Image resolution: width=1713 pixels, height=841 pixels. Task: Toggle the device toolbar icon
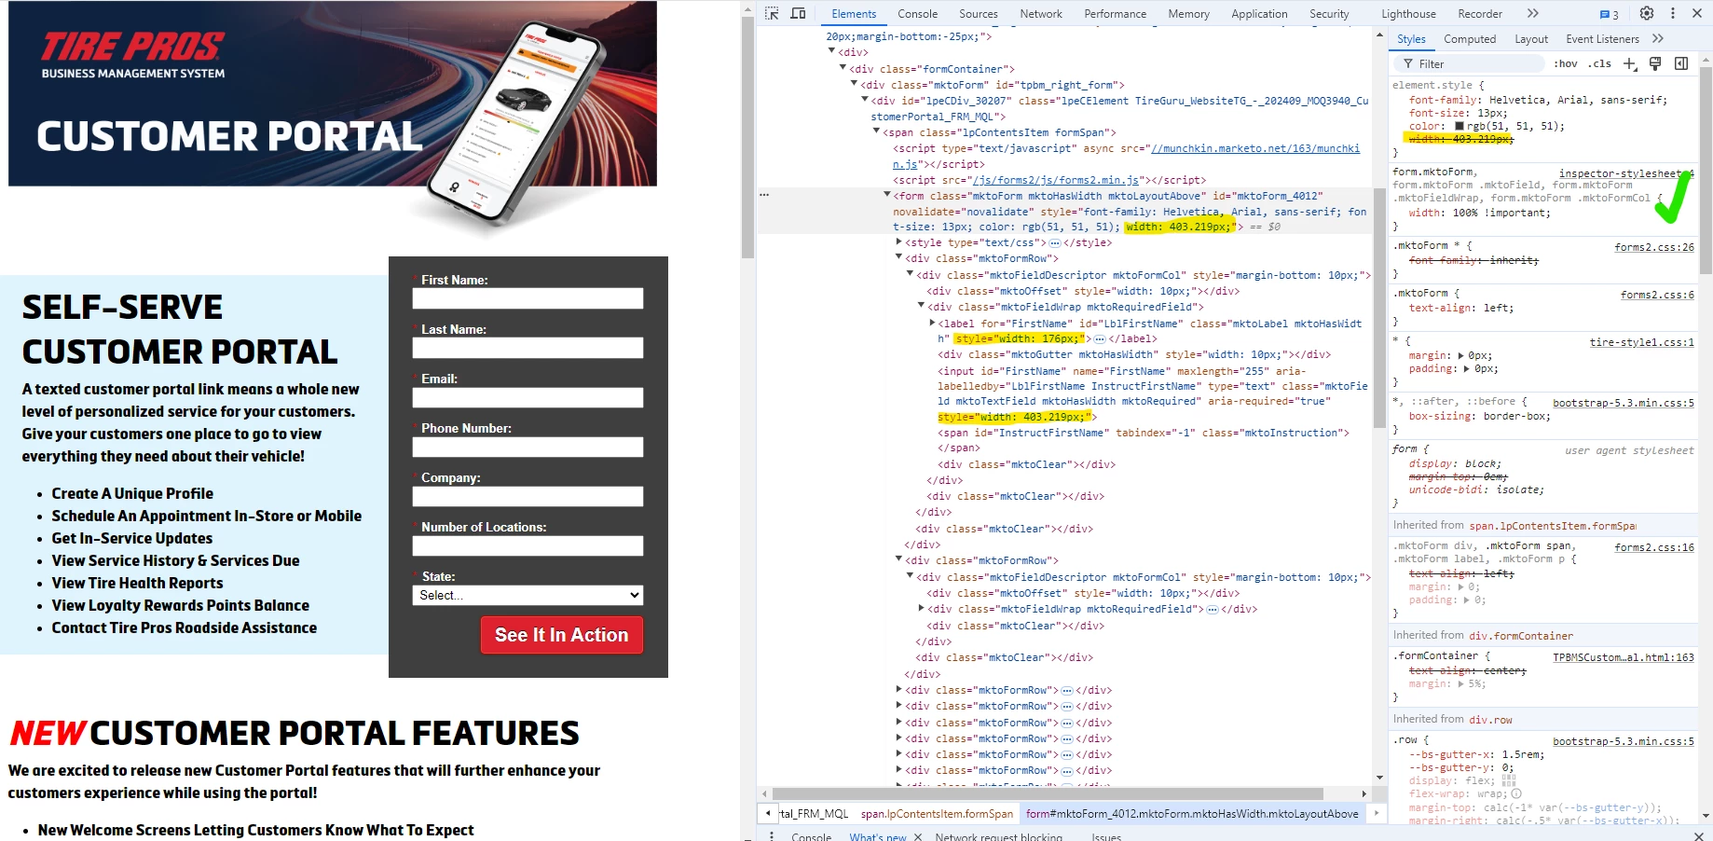(x=798, y=13)
